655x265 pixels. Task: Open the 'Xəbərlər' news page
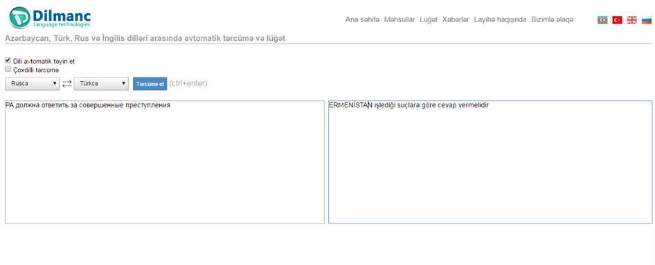(456, 19)
